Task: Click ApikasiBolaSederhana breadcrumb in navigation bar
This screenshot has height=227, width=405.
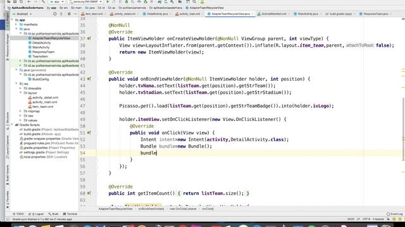Action: pos(25,8)
